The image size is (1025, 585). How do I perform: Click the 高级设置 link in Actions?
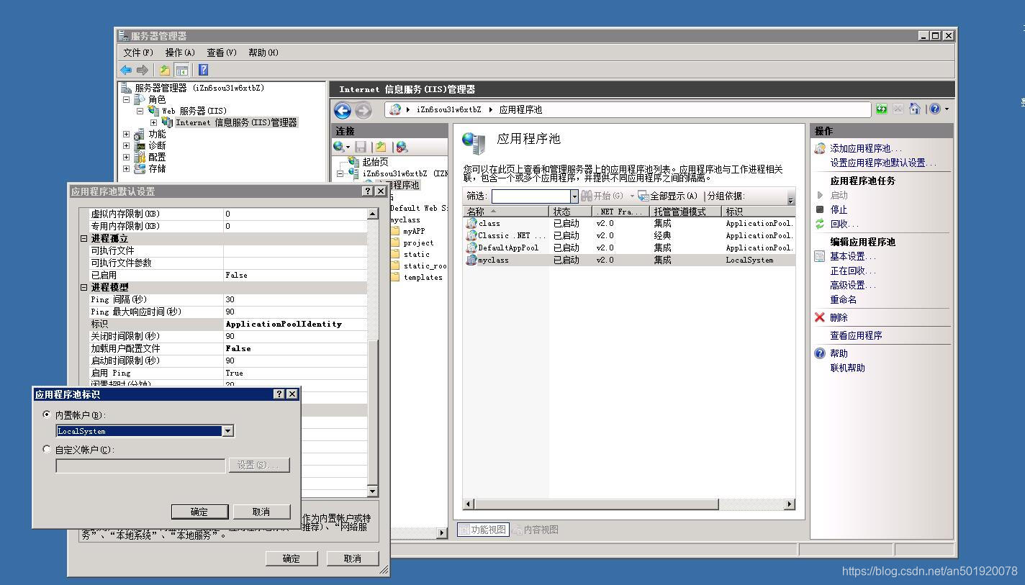(853, 285)
